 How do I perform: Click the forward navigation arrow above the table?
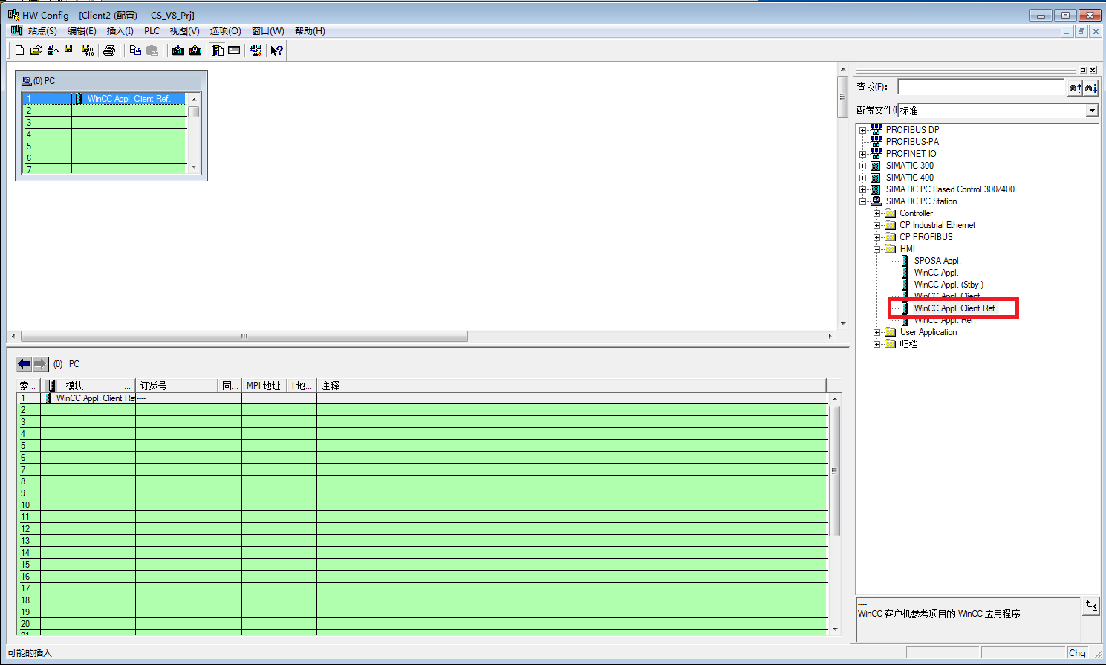40,364
